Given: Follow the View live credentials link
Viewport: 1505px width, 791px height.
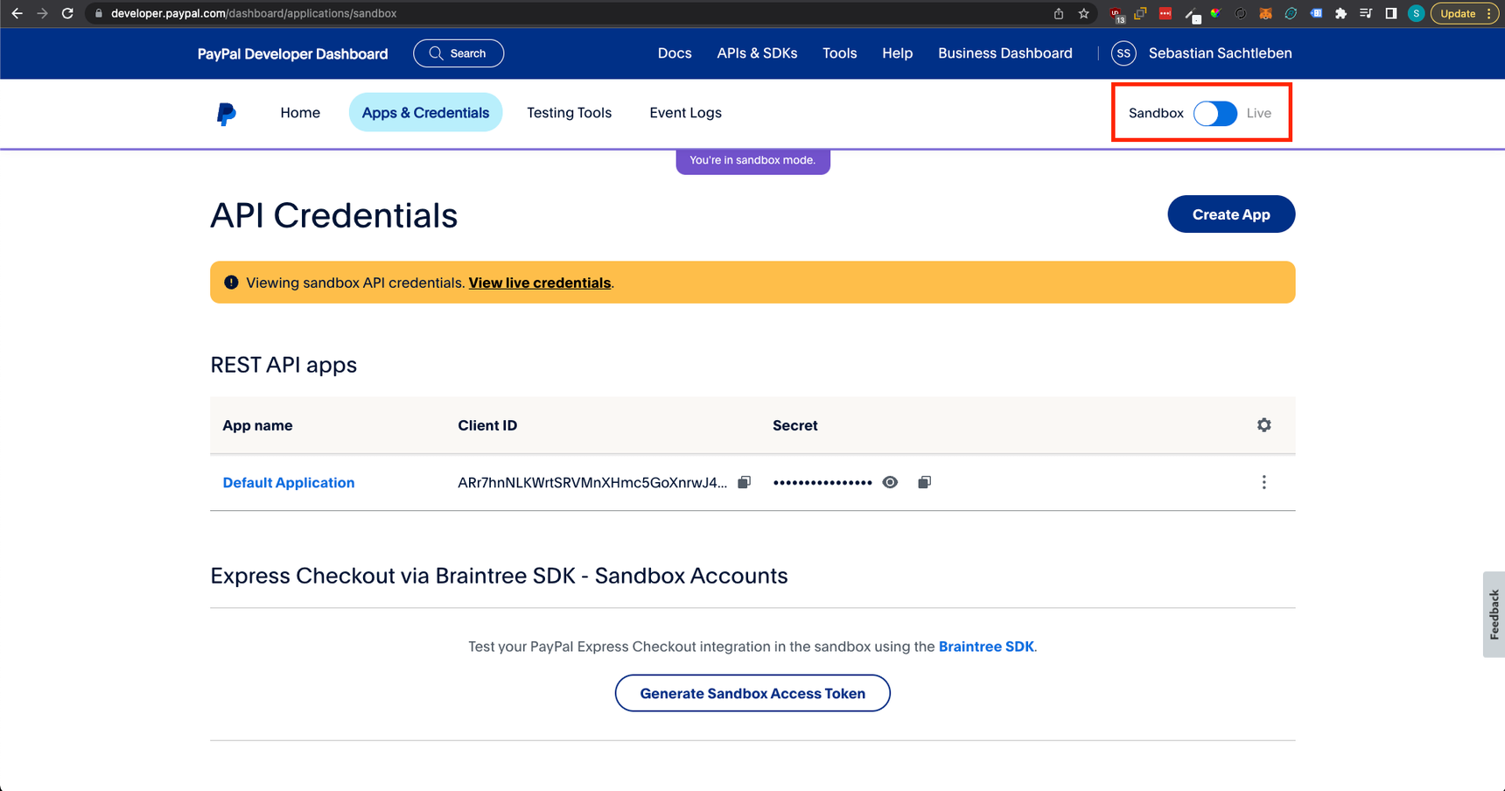Looking at the screenshot, I should (539, 283).
